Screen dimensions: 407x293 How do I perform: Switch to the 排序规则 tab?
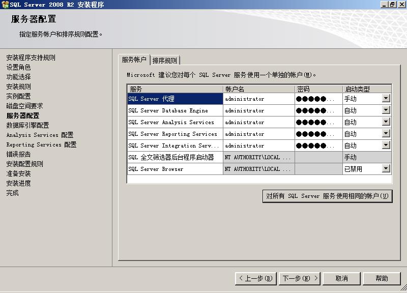click(165, 61)
